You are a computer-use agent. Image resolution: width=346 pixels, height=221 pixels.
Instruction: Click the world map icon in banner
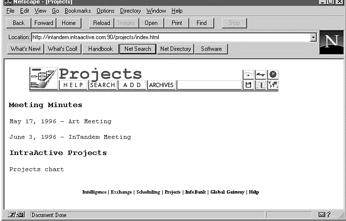(273, 85)
